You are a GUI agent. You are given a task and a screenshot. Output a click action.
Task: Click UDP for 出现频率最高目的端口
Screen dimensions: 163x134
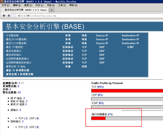tap(102, 62)
